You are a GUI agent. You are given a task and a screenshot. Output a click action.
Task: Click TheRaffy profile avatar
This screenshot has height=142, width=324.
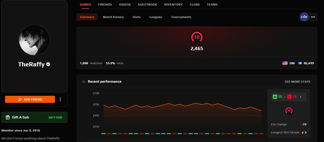(34, 40)
